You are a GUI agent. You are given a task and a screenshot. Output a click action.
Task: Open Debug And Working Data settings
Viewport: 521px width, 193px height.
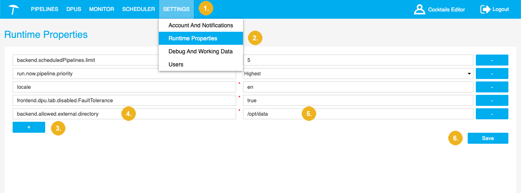point(201,51)
